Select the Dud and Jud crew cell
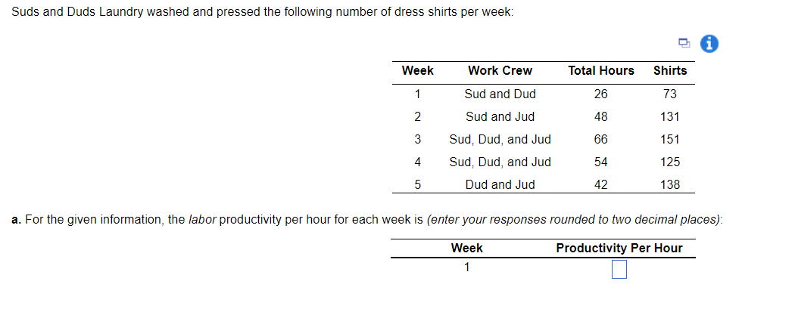Viewport: 795px width, 315px height. (500, 185)
